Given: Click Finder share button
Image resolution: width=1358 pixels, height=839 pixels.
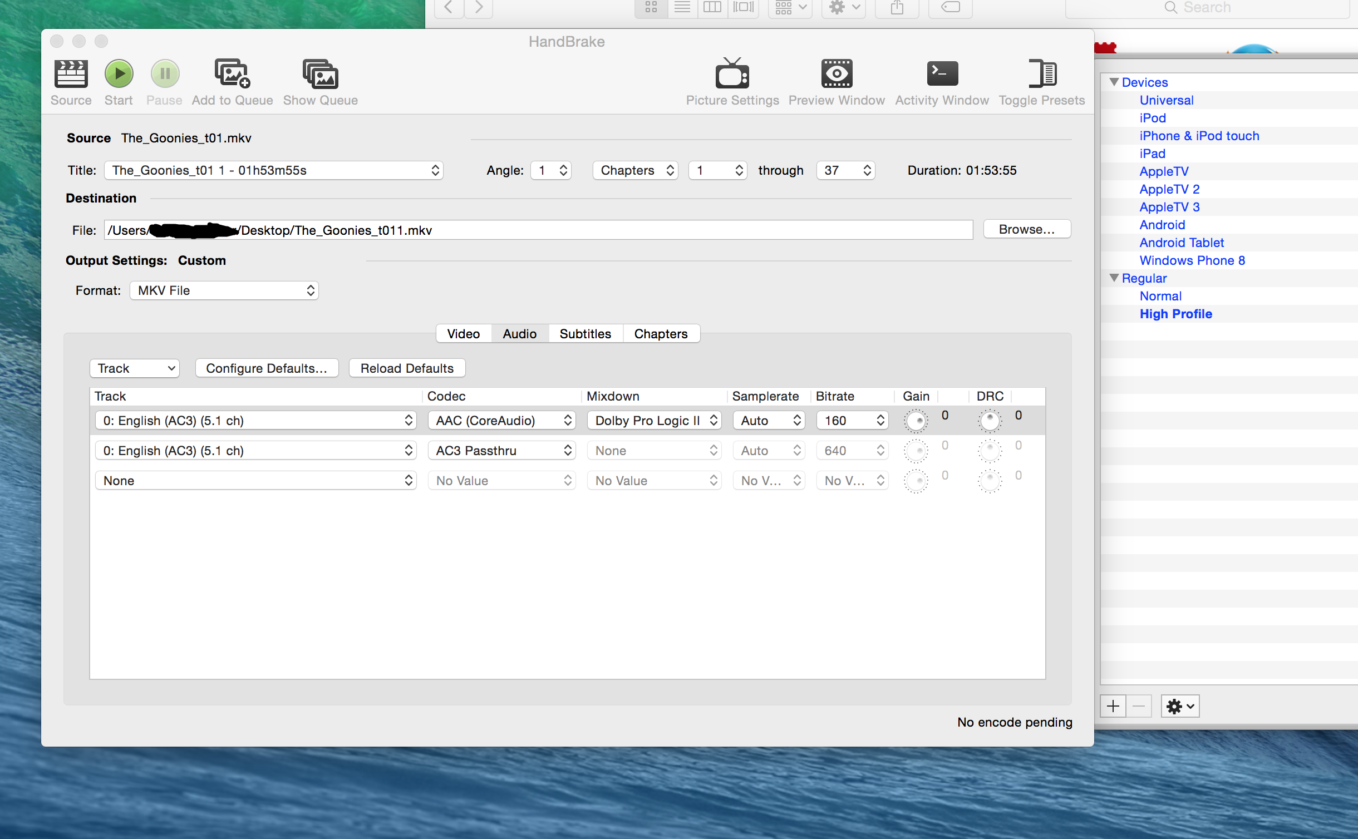Looking at the screenshot, I should [897, 8].
